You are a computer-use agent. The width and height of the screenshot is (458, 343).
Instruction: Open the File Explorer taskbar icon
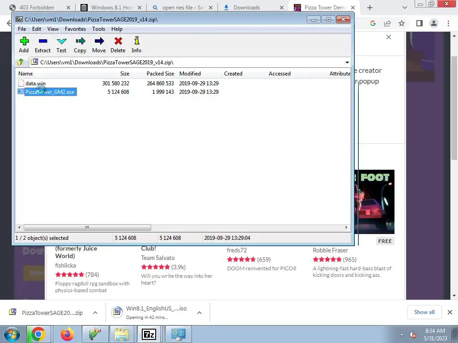[122, 334]
